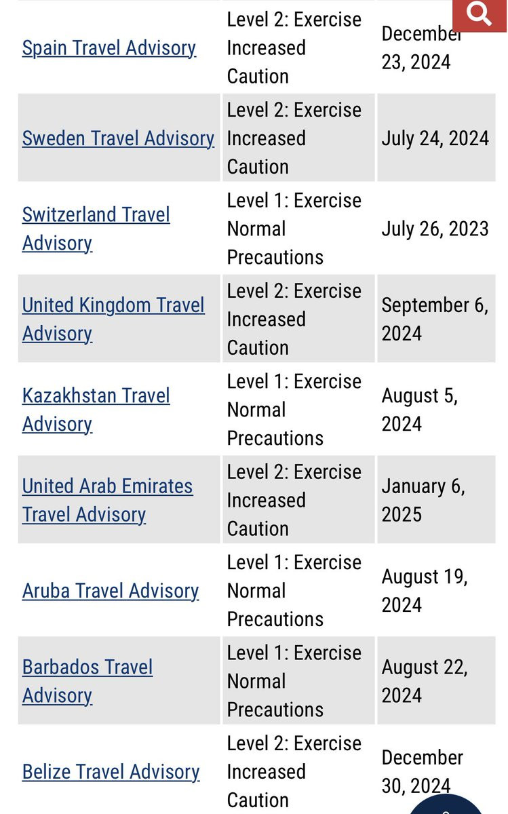
Task: Open Switzerland Travel Advisory link
Action: click(x=96, y=229)
